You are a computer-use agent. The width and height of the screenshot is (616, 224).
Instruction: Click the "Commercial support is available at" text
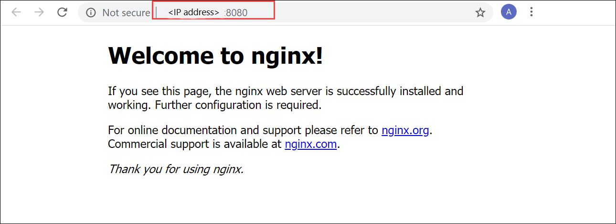195,144
